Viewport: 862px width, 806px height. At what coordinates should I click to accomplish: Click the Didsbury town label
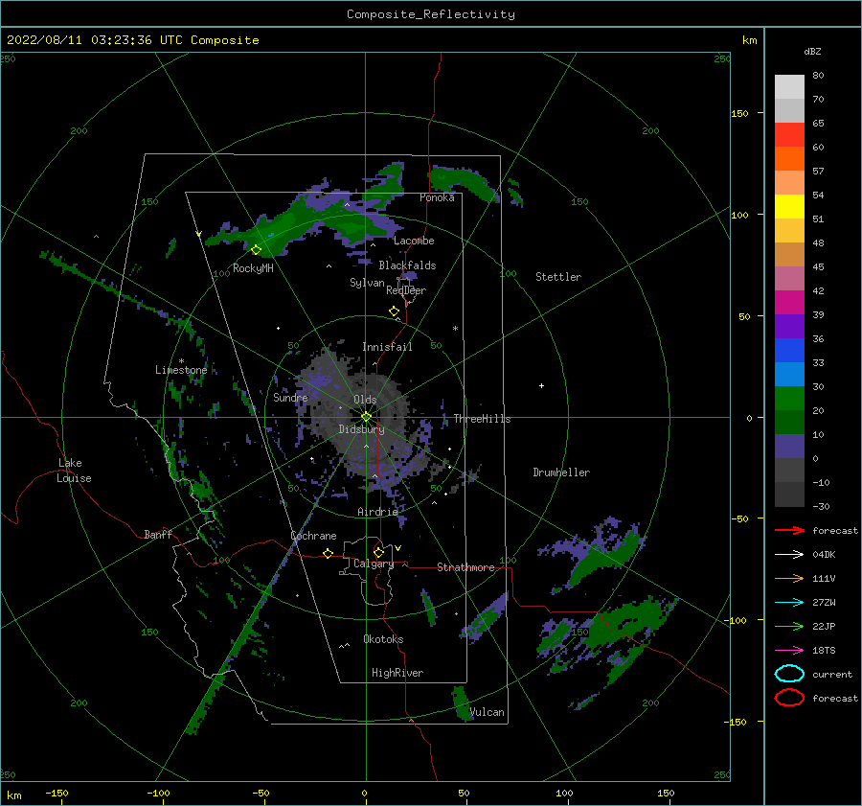click(361, 429)
